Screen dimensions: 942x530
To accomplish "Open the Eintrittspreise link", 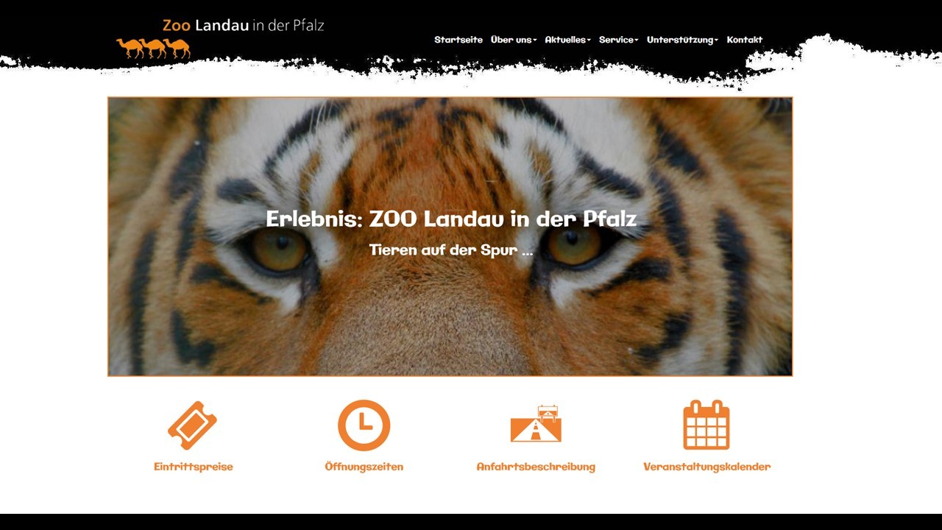I will (194, 467).
